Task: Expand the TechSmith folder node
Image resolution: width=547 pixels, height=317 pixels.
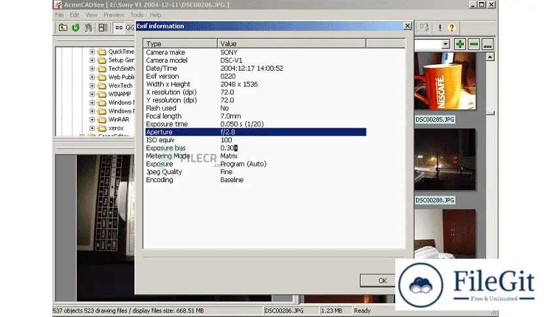Action: point(92,69)
